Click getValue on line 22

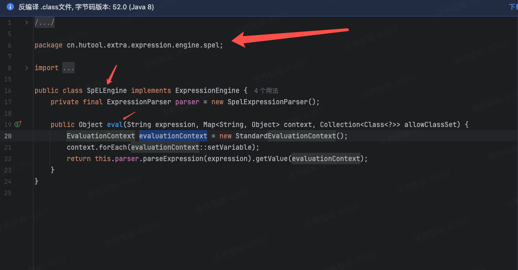click(272, 159)
